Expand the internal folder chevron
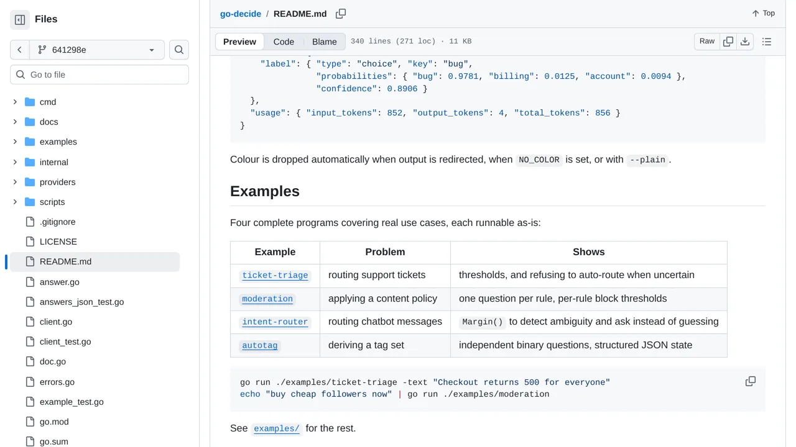This screenshot has width=796, height=447. [x=15, y=162]
